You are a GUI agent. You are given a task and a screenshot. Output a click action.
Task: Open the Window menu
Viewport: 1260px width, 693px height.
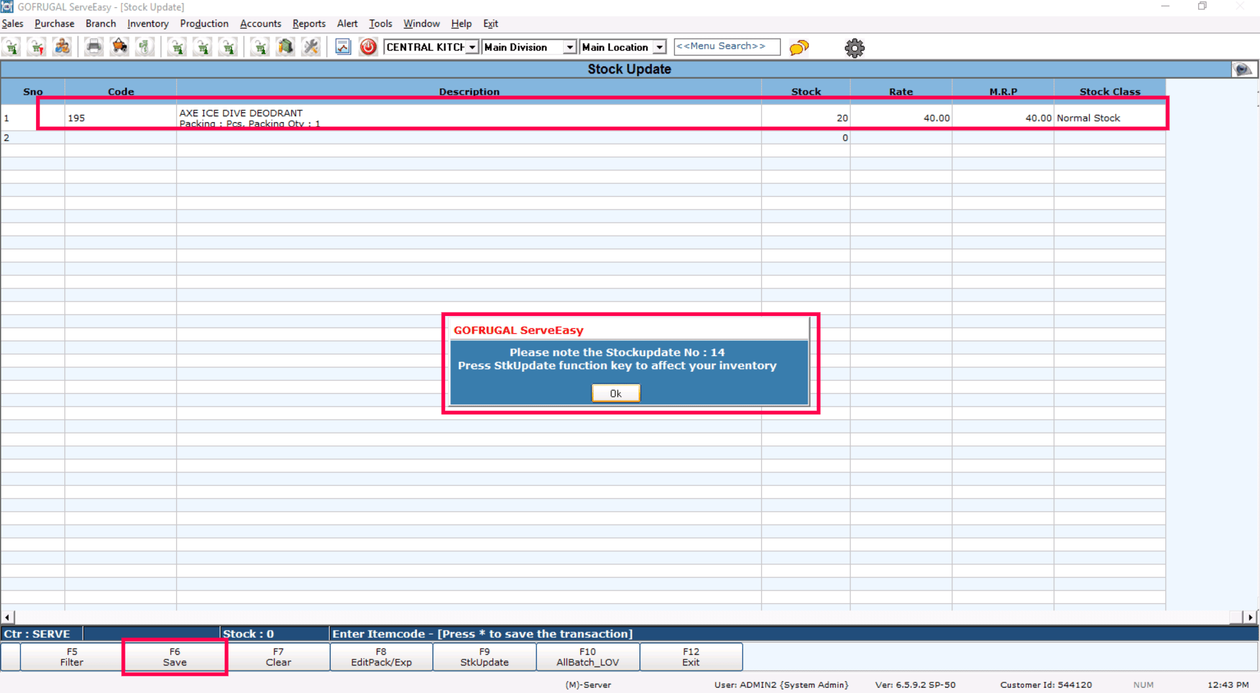421,24
